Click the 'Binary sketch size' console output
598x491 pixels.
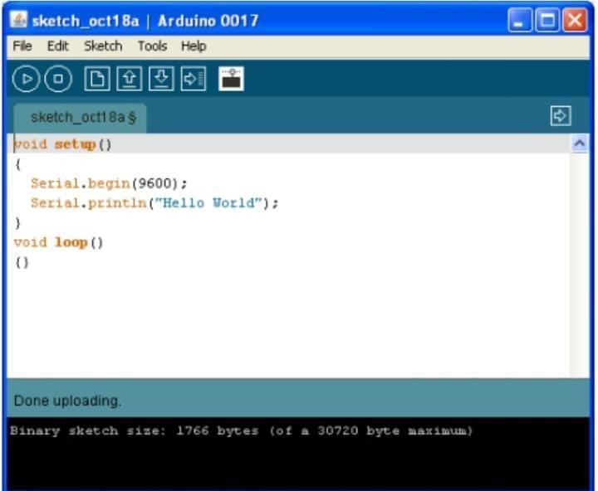tap(241, 430)
